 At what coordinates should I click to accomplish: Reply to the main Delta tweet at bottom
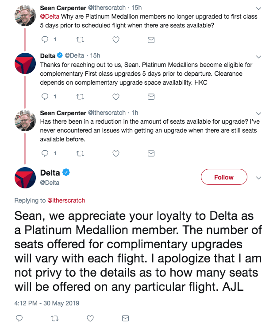point(19,318)
